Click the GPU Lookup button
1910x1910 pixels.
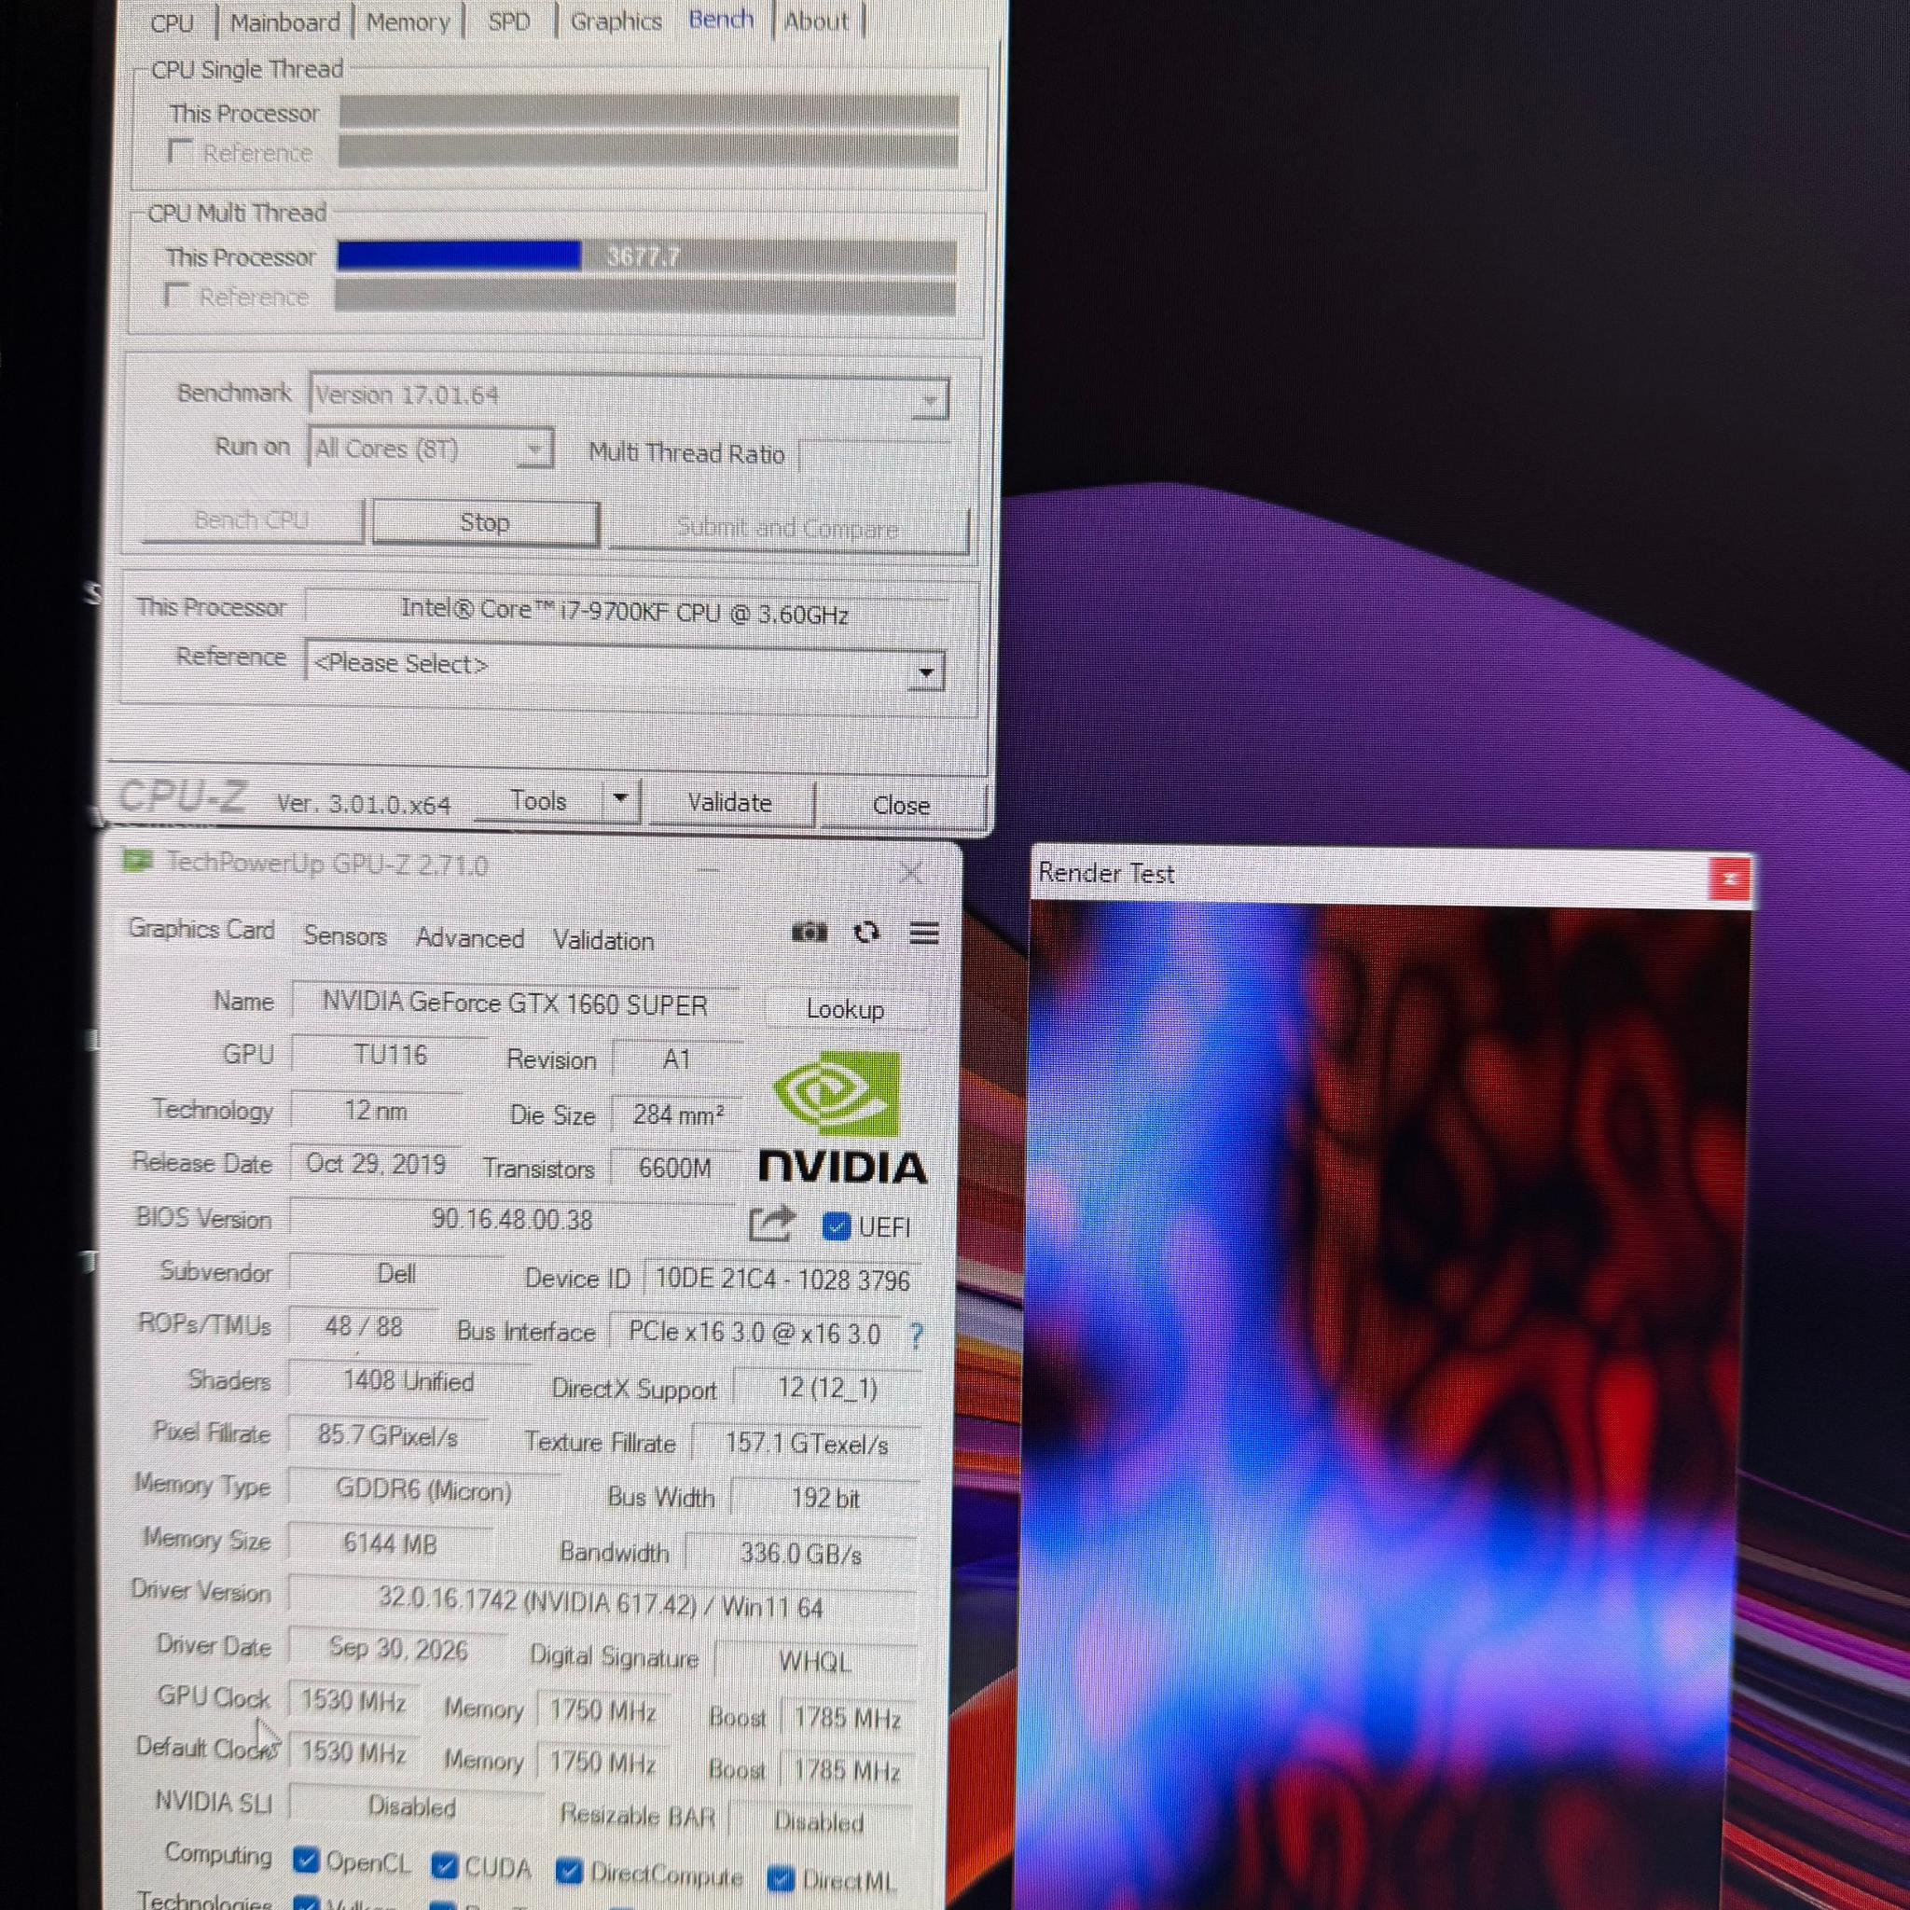(x=845, y=1009)
